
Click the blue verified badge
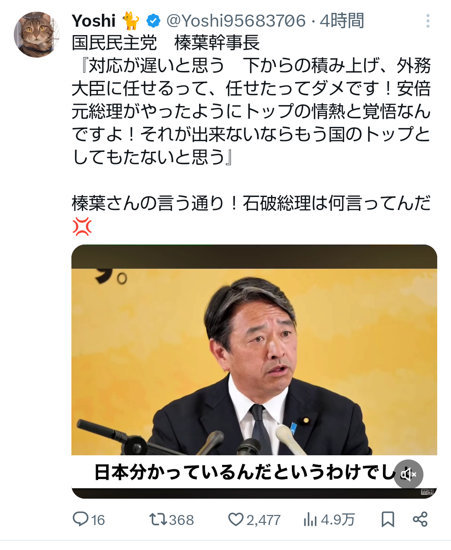tap(153, 20)
